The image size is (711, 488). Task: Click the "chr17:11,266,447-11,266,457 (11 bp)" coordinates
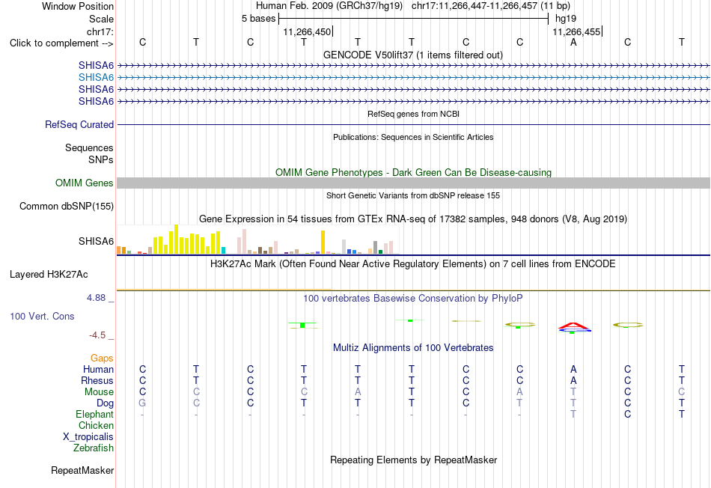coord(491,6)
